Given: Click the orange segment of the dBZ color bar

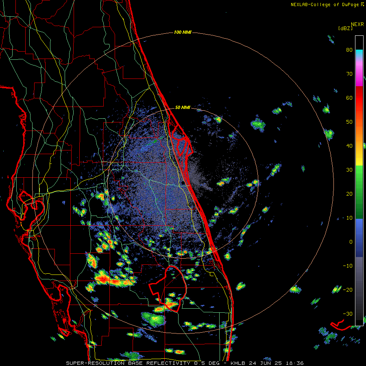Looking at the screenshot, I should (359, 133).
